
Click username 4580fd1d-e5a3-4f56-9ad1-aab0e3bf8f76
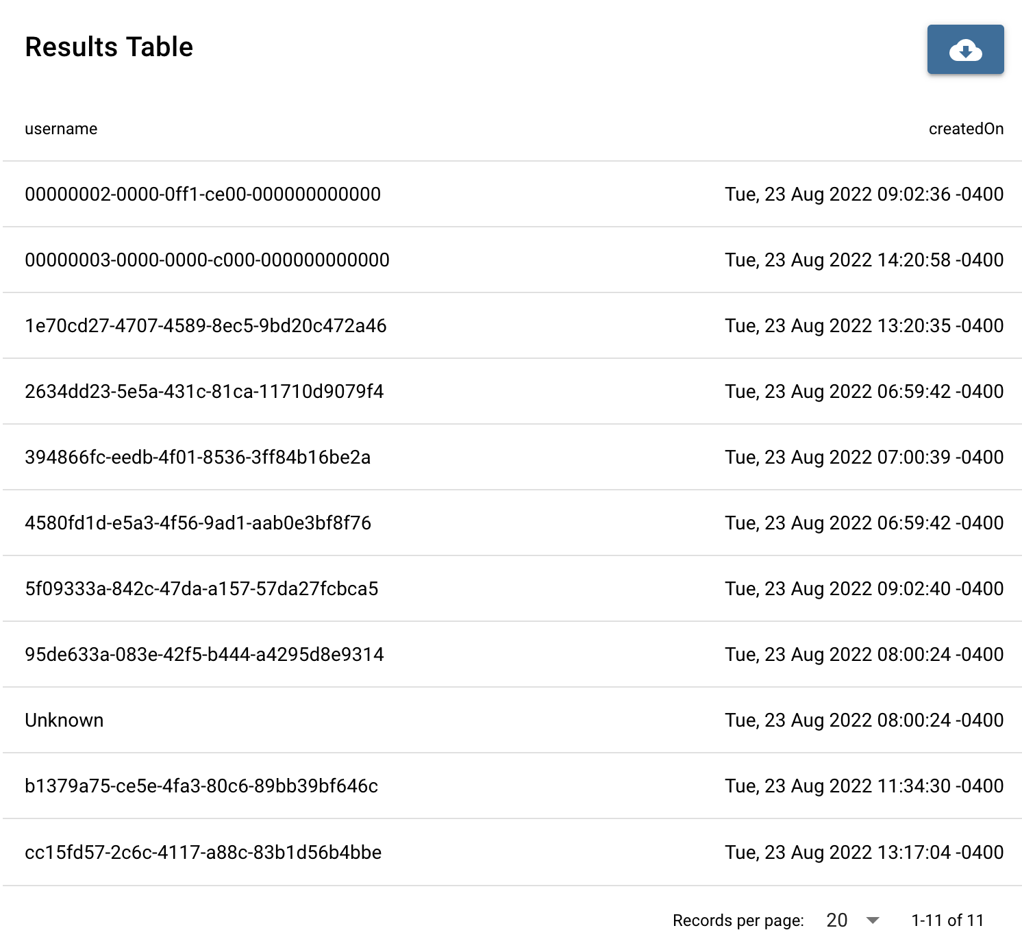point(198,523)
